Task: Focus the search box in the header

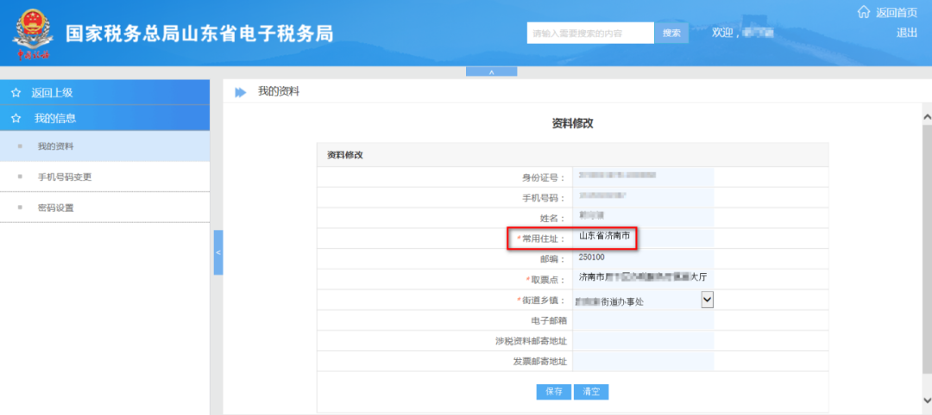Action: pyautogui.click(x=591, y=34)
